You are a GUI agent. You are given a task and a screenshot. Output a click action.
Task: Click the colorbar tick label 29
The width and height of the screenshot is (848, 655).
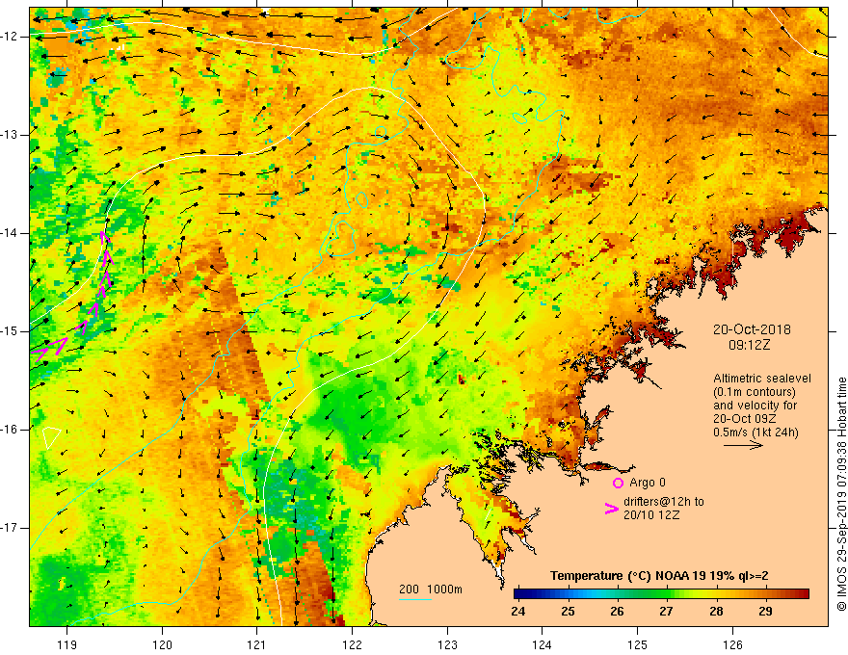point(765,612)
